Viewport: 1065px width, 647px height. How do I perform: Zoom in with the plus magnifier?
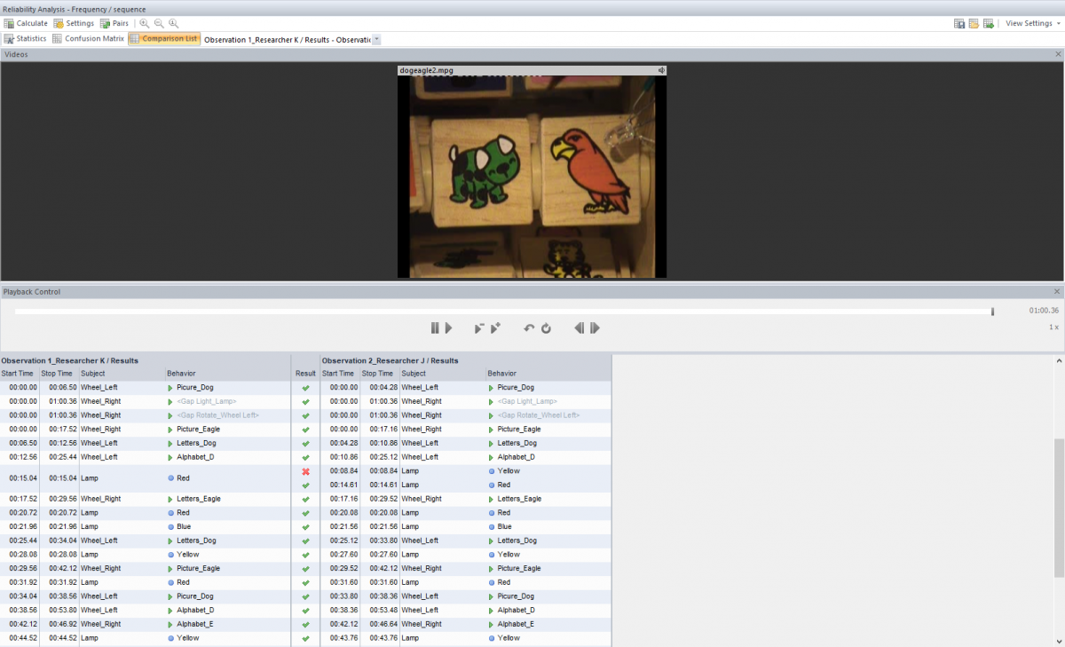145,23
